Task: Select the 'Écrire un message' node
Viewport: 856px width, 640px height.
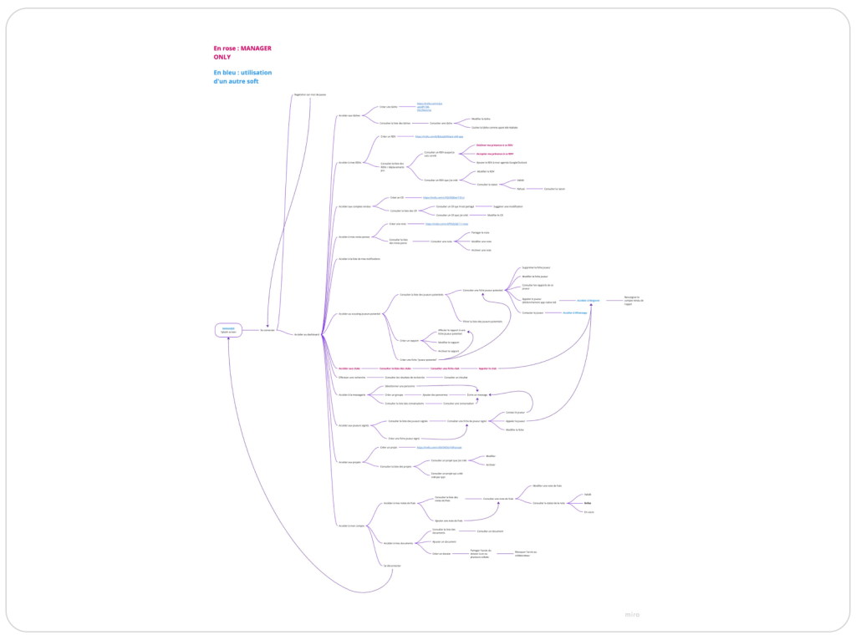Action: pos(476,394)
